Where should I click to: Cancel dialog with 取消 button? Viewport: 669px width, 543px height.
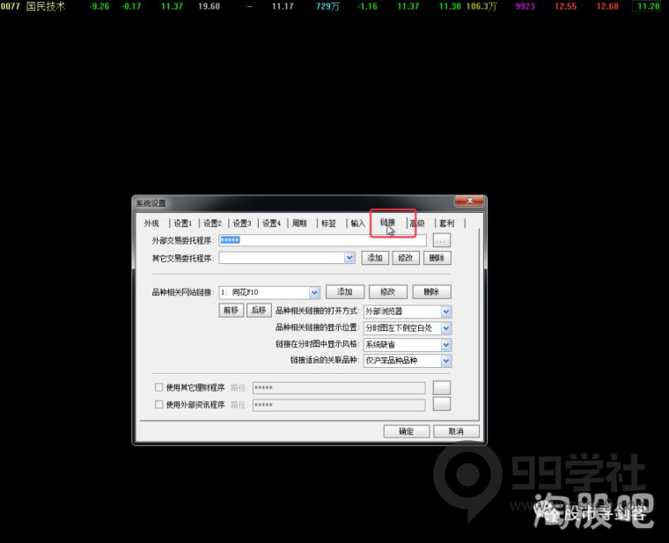[x=456, y=431]
